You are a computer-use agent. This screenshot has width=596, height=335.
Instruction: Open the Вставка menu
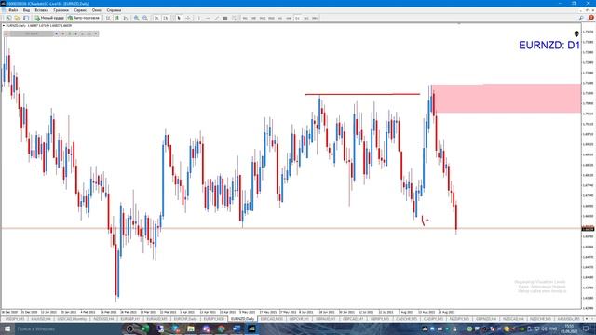pos(41,10)
